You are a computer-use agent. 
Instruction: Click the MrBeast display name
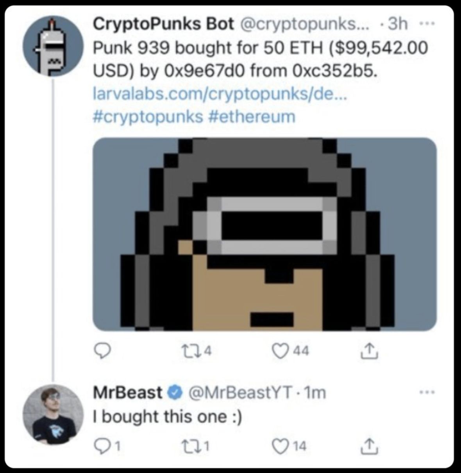127,392
